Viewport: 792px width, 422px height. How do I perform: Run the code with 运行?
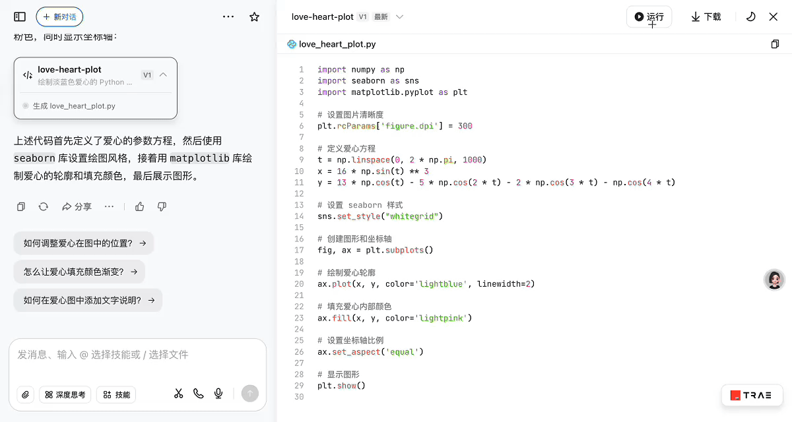pyautogui.click(x=649, y=16)
